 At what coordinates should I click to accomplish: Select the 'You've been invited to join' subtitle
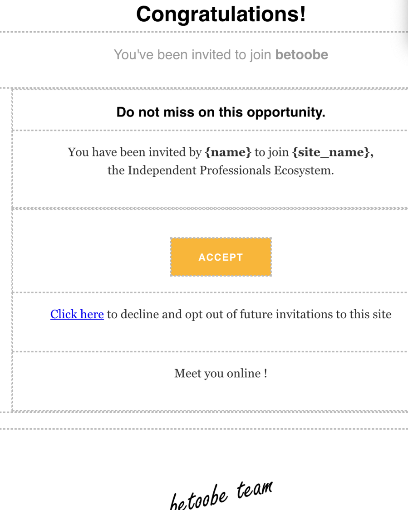point(192,55)
